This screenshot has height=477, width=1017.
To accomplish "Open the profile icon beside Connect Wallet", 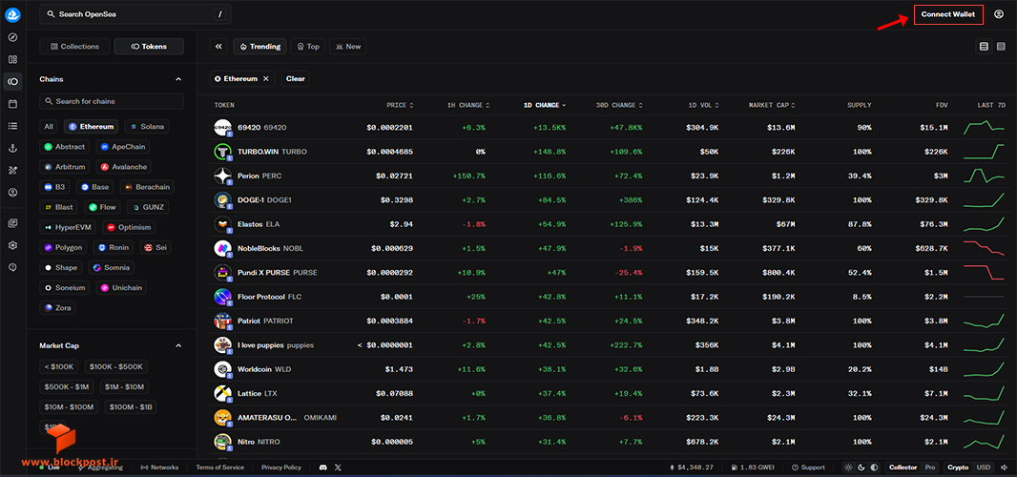I will [998, 14].
